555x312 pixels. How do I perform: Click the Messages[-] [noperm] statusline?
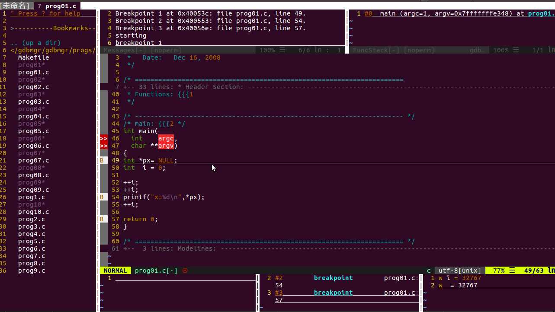223,50
